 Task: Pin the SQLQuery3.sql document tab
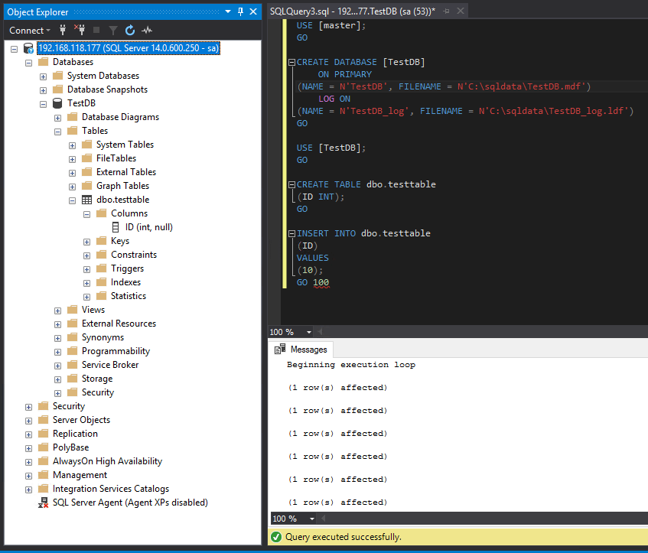(447, 11)
